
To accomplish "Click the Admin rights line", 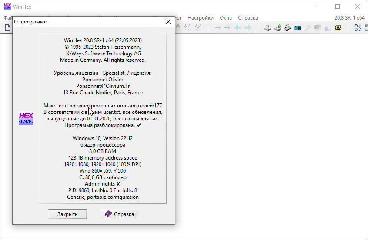I will click(103, 184).
